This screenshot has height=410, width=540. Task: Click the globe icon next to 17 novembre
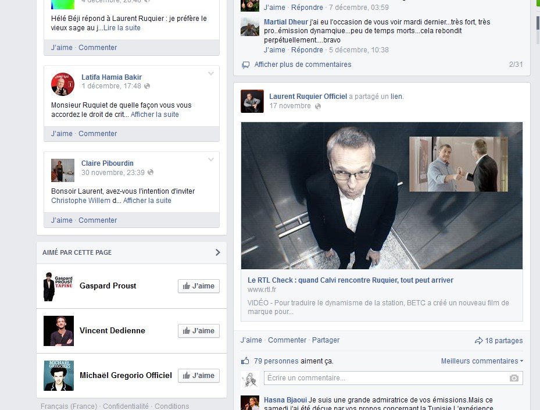(318, 106)
